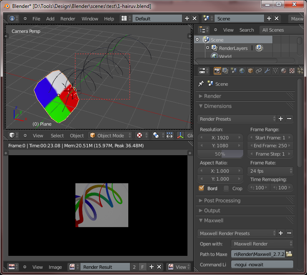Collapse menus toggle in the 3D View header
307x275 pixels.
[25, 135]
